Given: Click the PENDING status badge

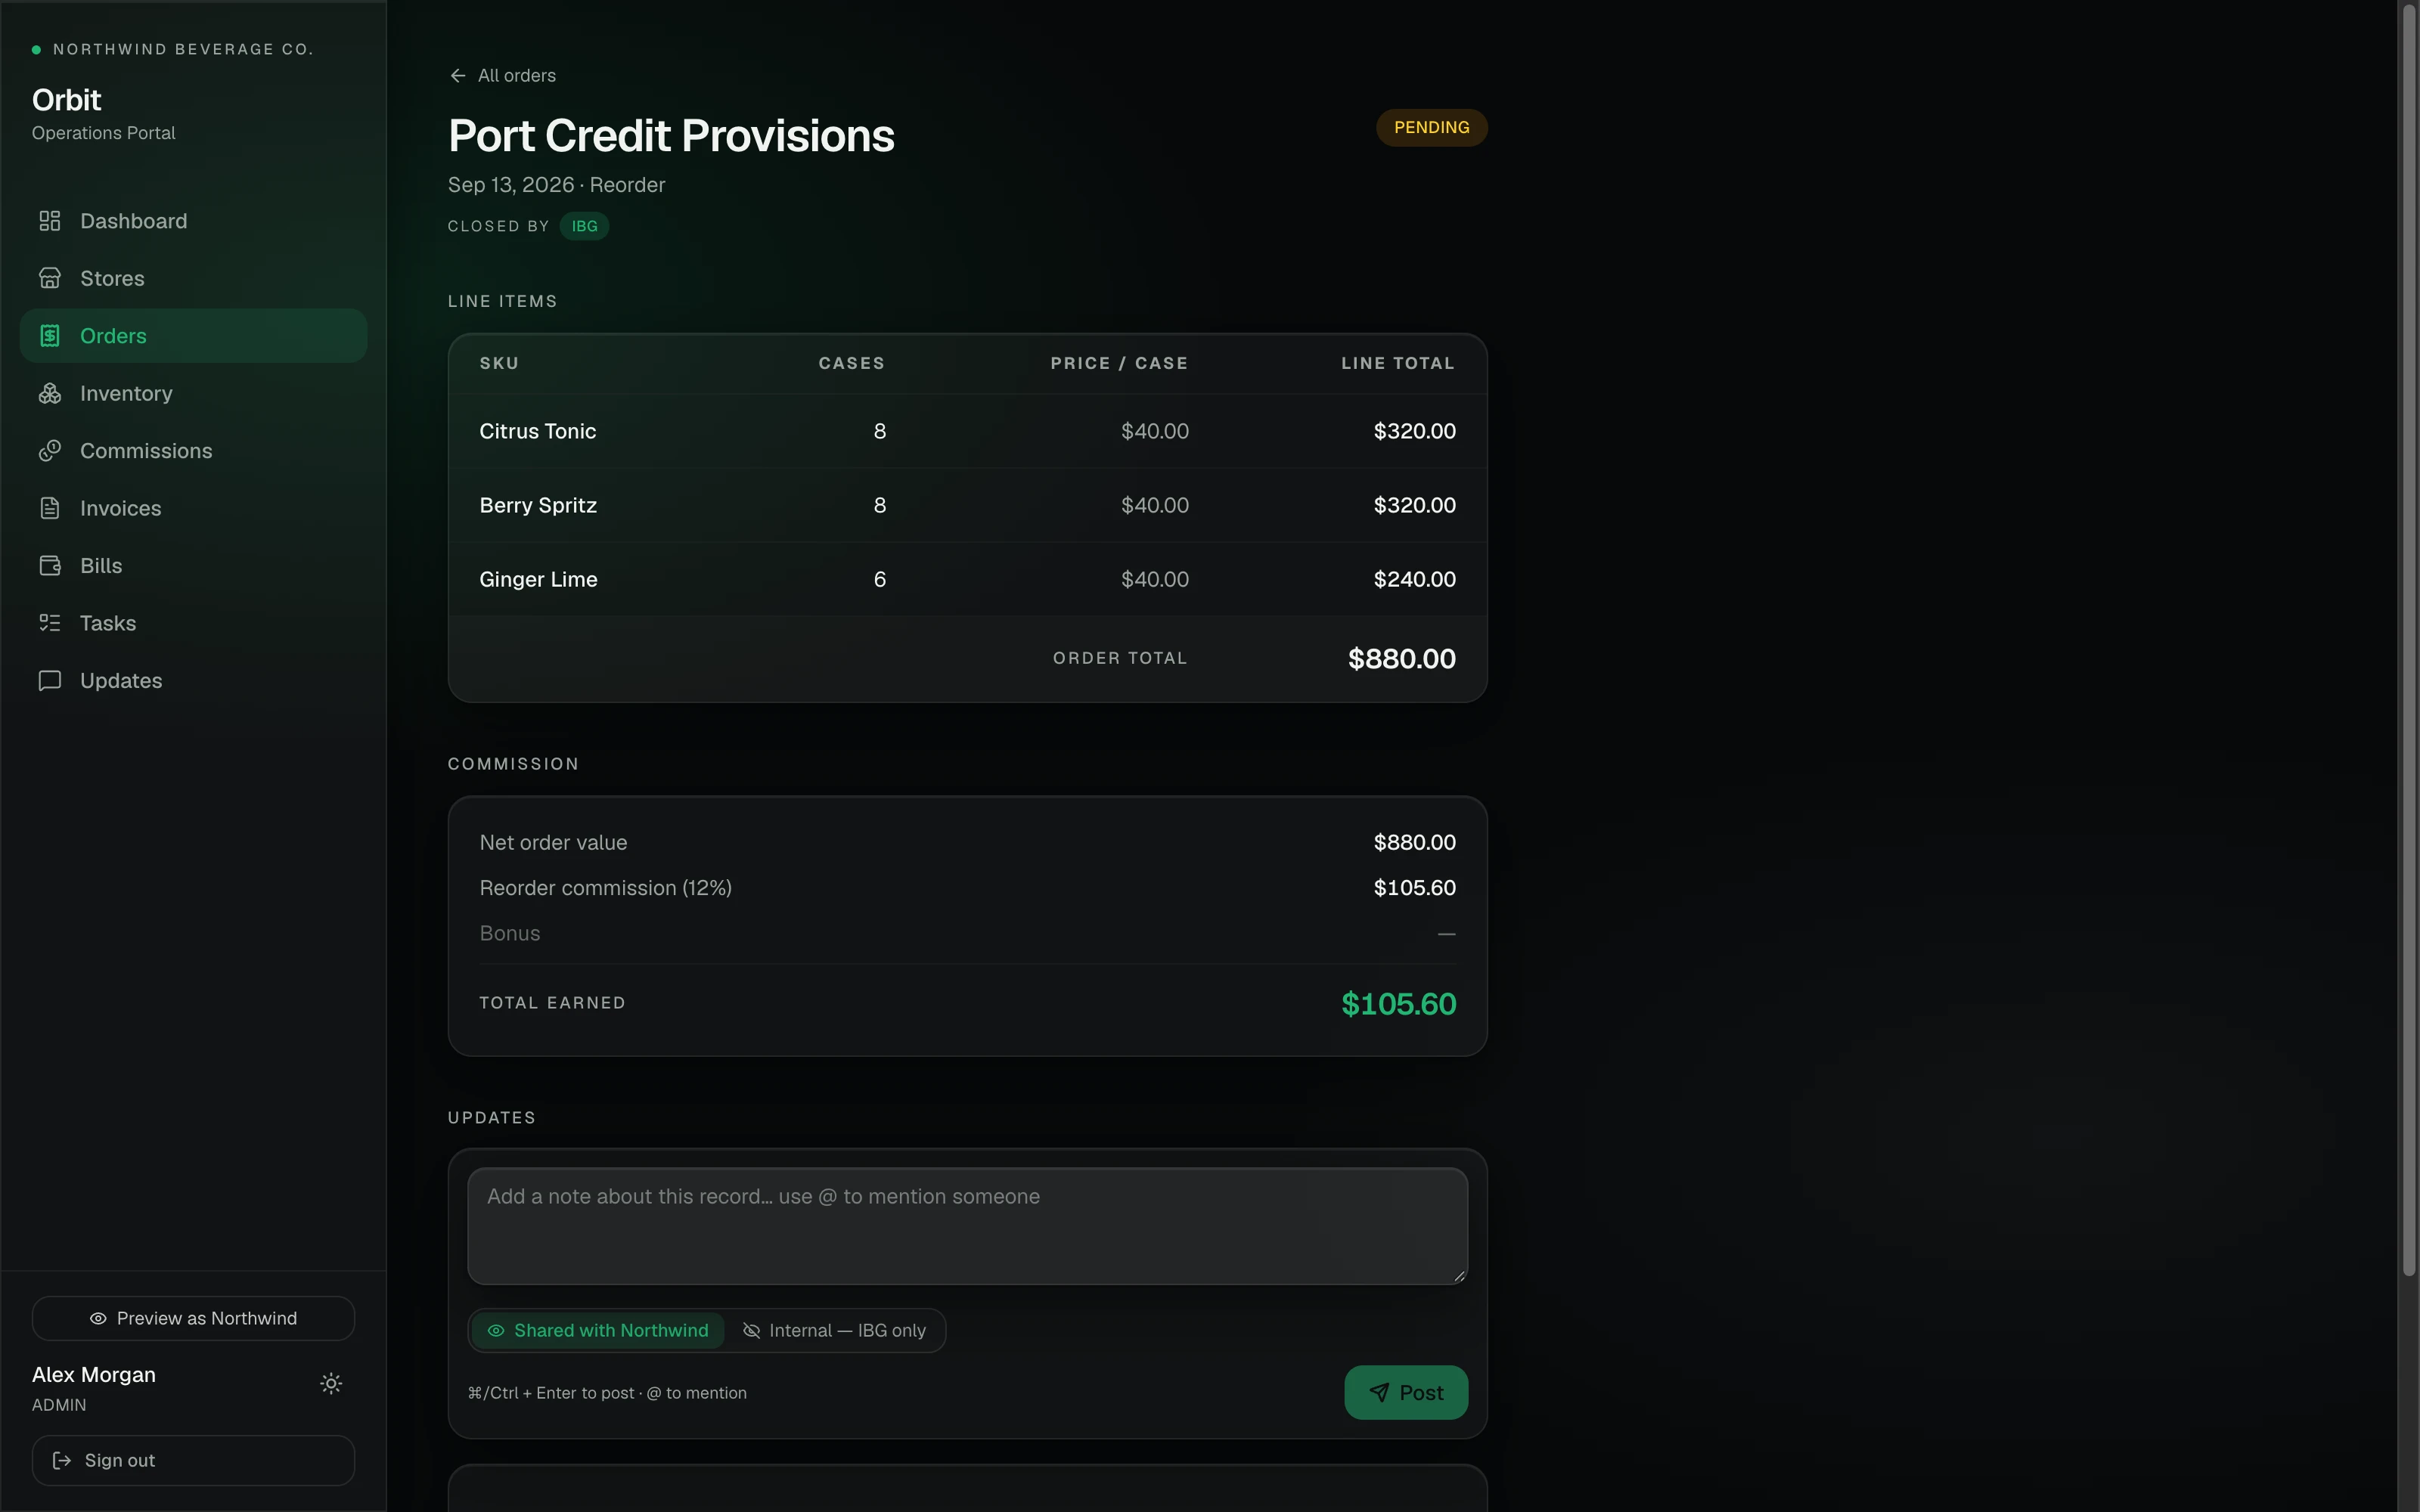Looking at the screenshot, I should coord(1431,128).
